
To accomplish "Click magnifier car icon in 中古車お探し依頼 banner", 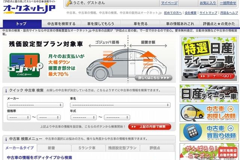I will (x=193, y=113).
